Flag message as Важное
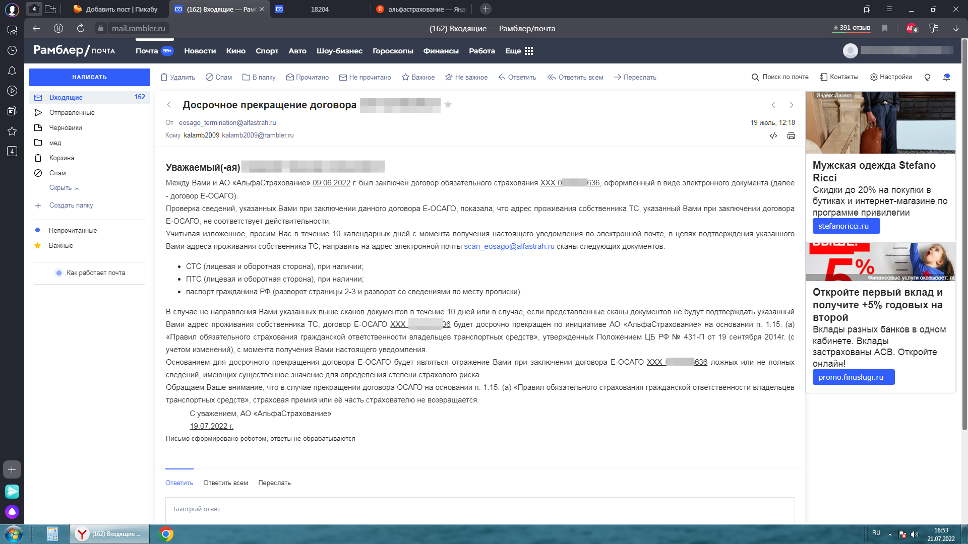968x544 pixels. pyautogui.click(x=418, y=77)
